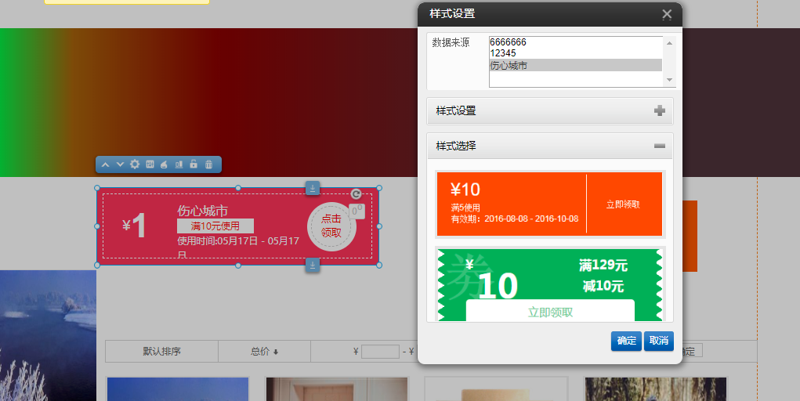Select the green 满129元 coupon style
The width and height of the screenshot is (800, 401).
pyautogui.click(x=549, y=284)
